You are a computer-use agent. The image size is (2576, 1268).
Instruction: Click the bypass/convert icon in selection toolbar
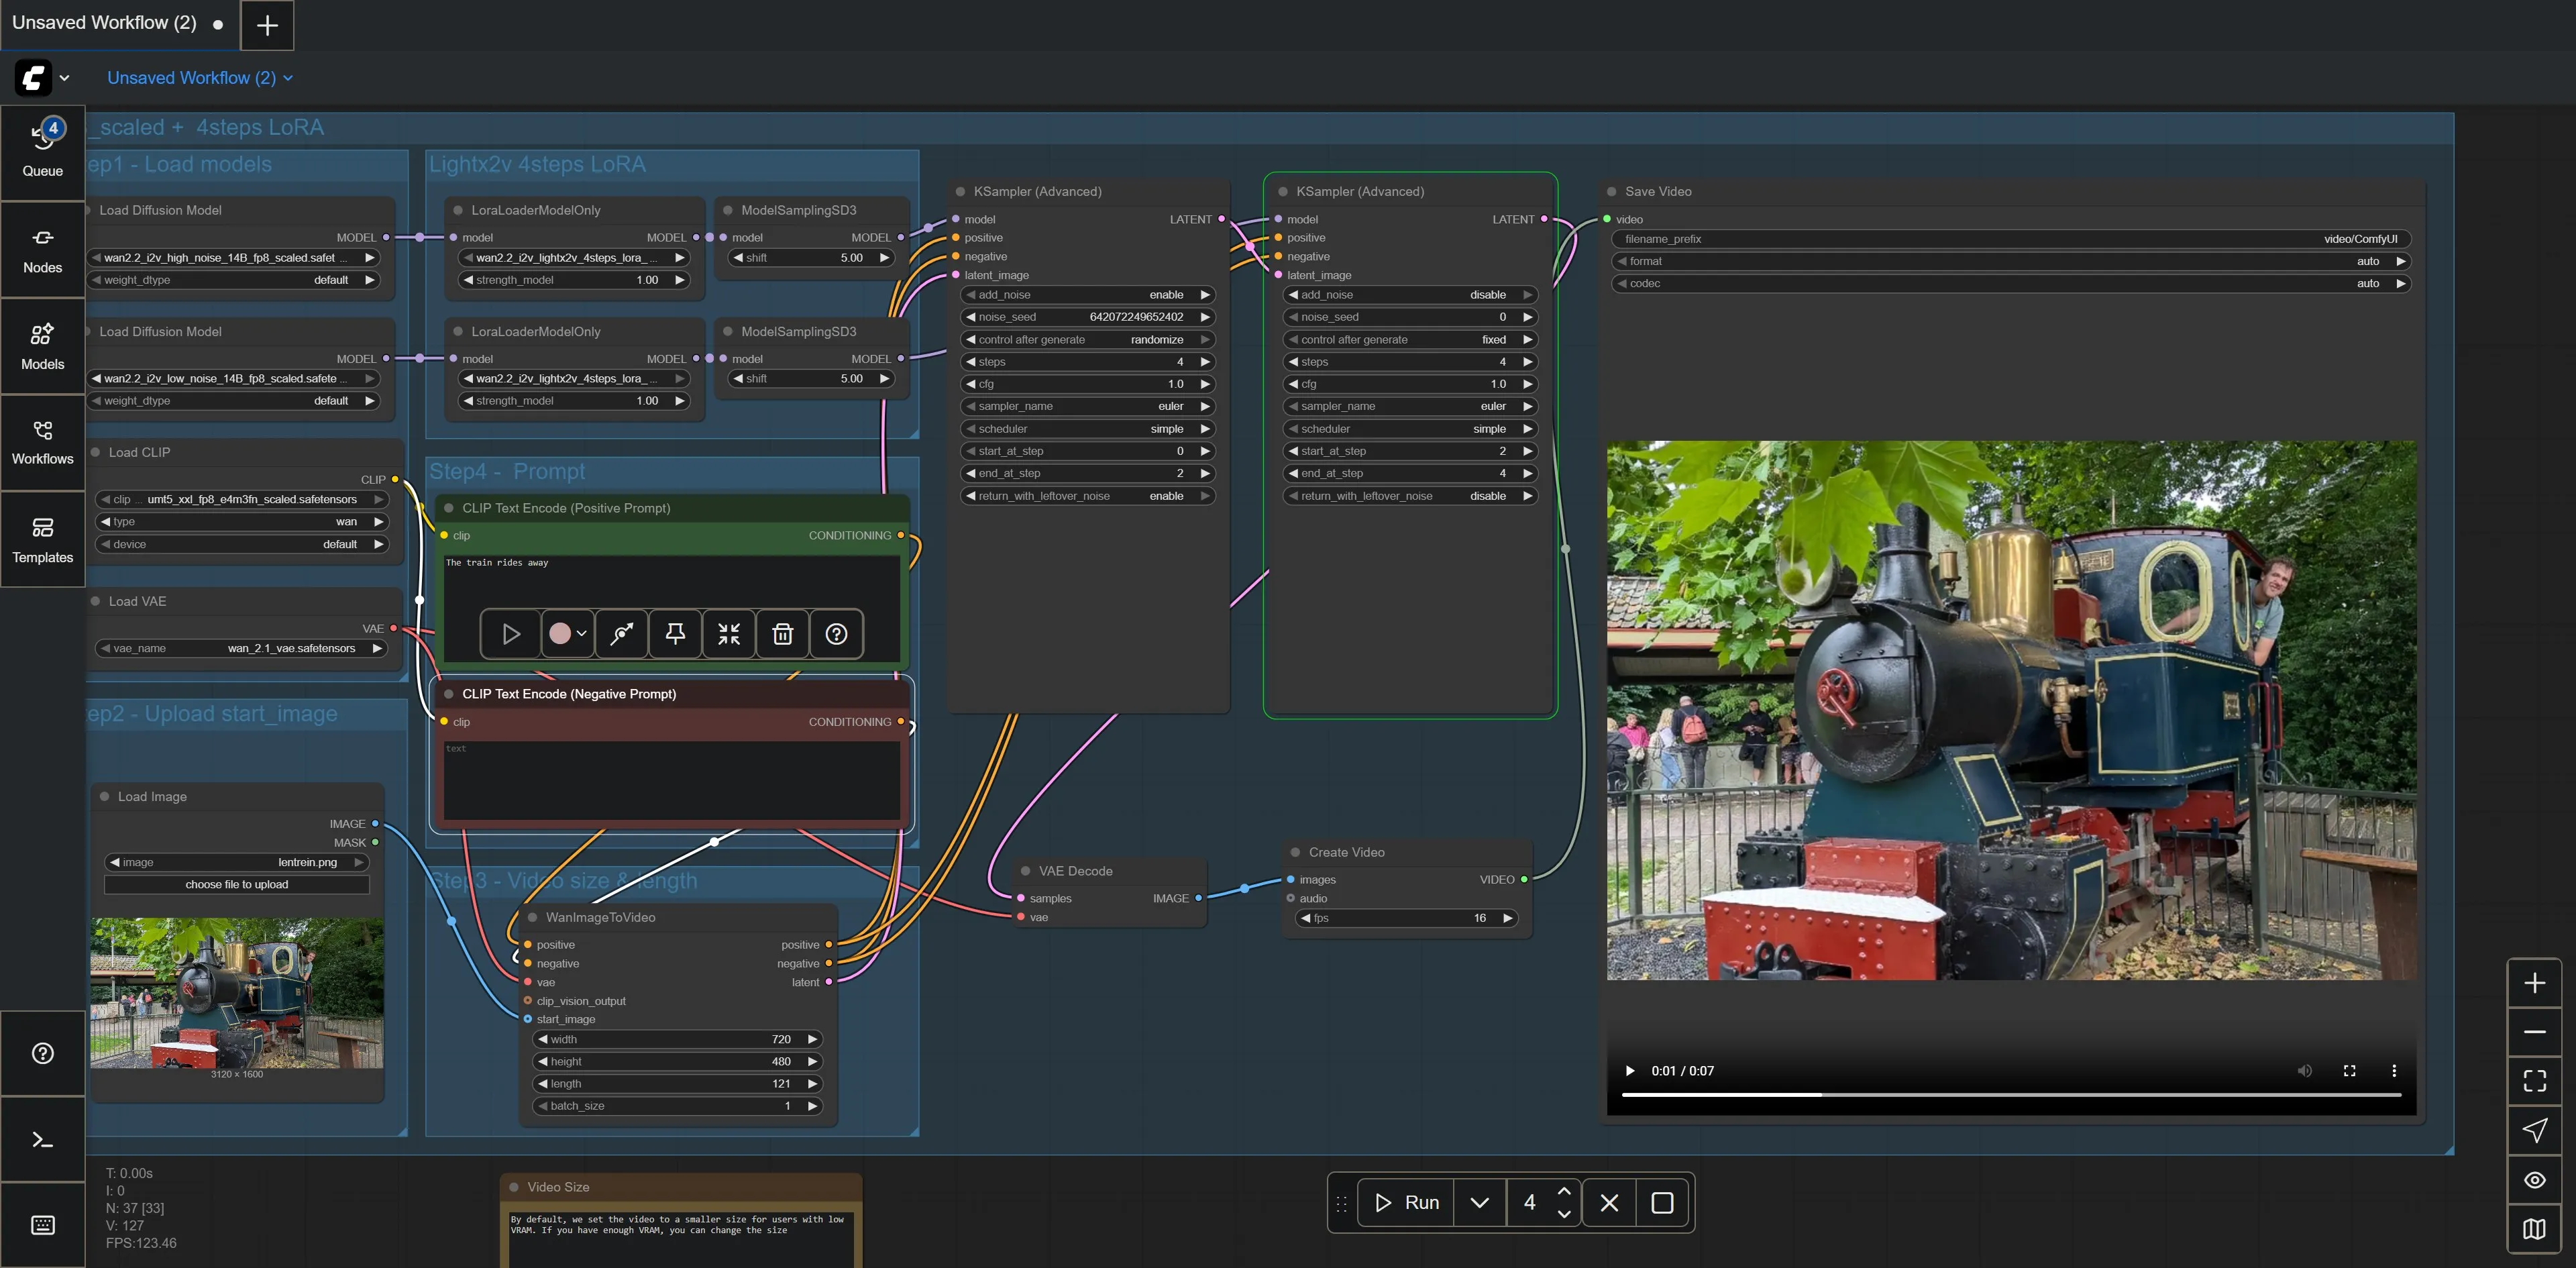622,634
